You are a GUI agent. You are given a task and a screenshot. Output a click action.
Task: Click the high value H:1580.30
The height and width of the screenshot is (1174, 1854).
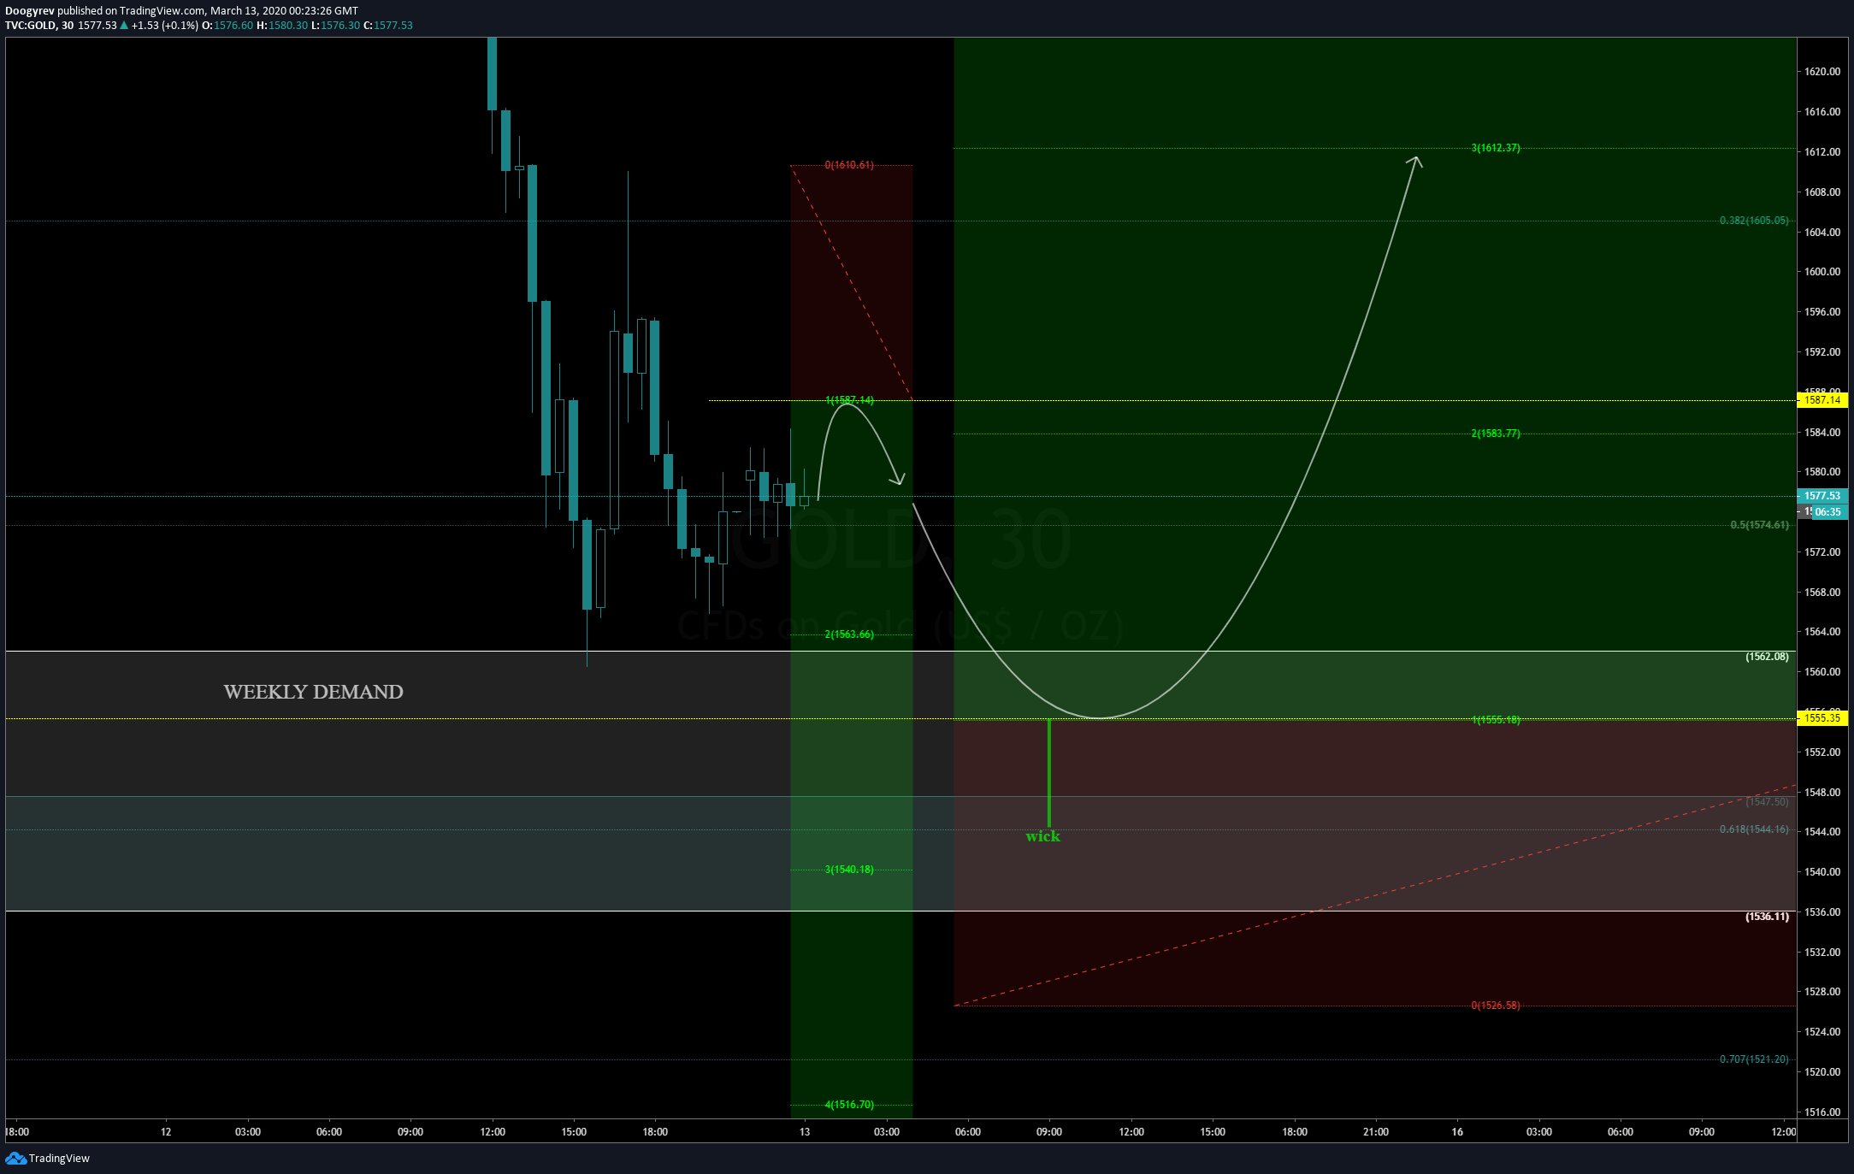[x=282, y=26]
